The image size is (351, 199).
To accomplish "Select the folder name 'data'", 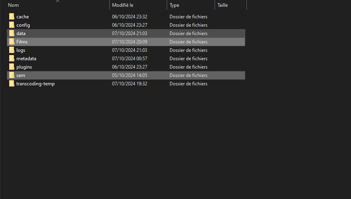I will click(21, 33).
